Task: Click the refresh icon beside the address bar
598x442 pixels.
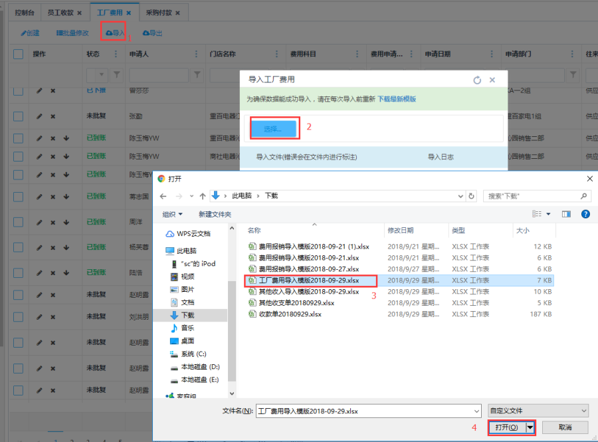Action: [x=472, y=196]
